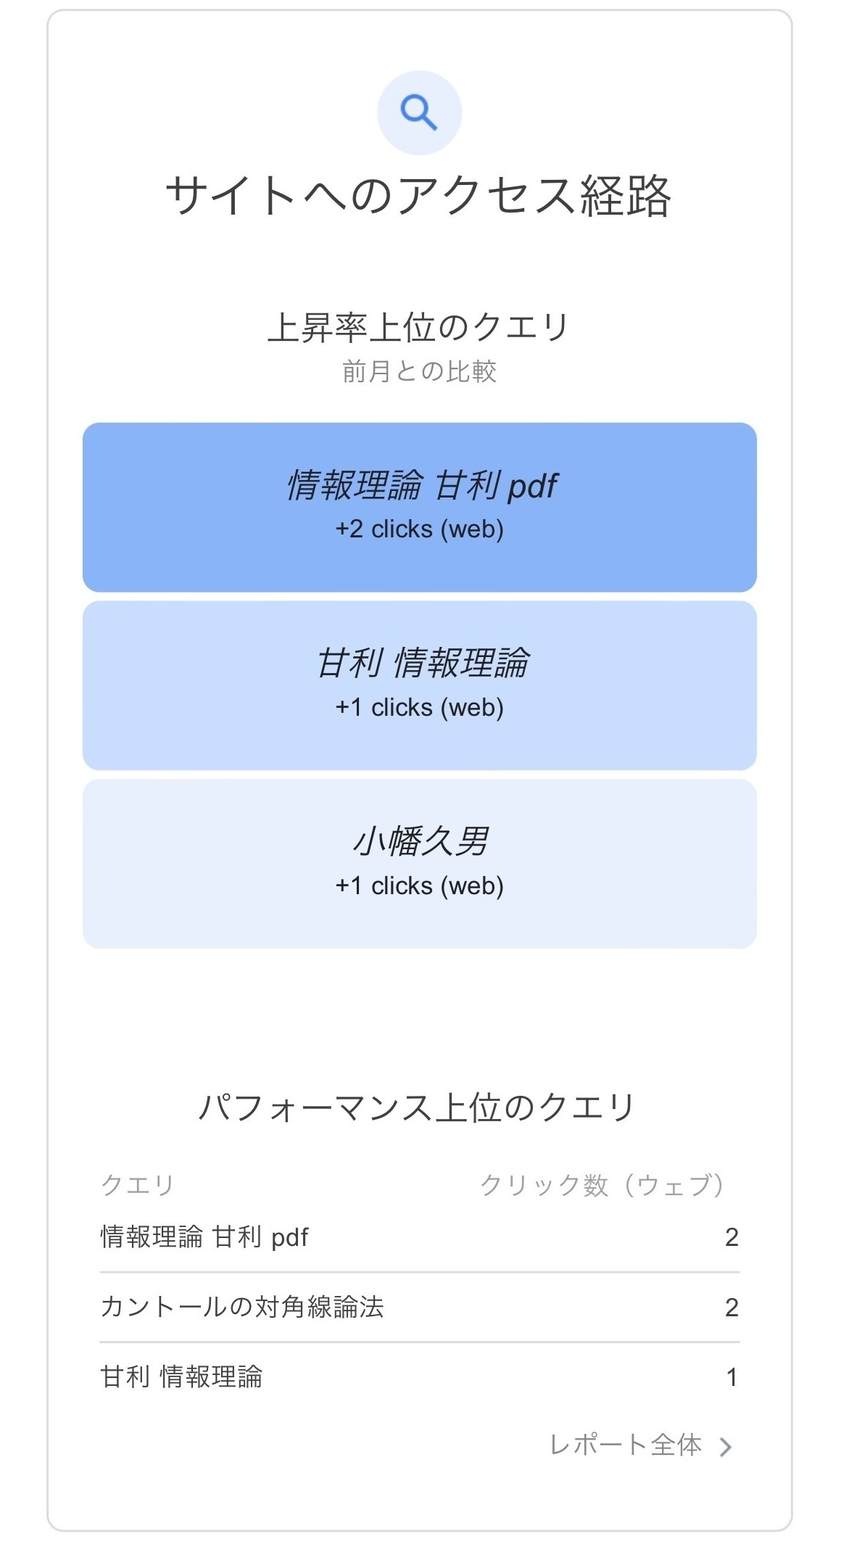841x1544 pixels.
Task: Click the クリック数（ウェブ）column header
Action: click(602, 1185)
